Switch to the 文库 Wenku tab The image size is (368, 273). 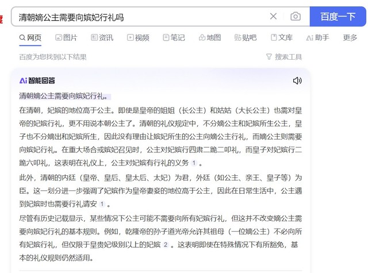tap(281, 38)
